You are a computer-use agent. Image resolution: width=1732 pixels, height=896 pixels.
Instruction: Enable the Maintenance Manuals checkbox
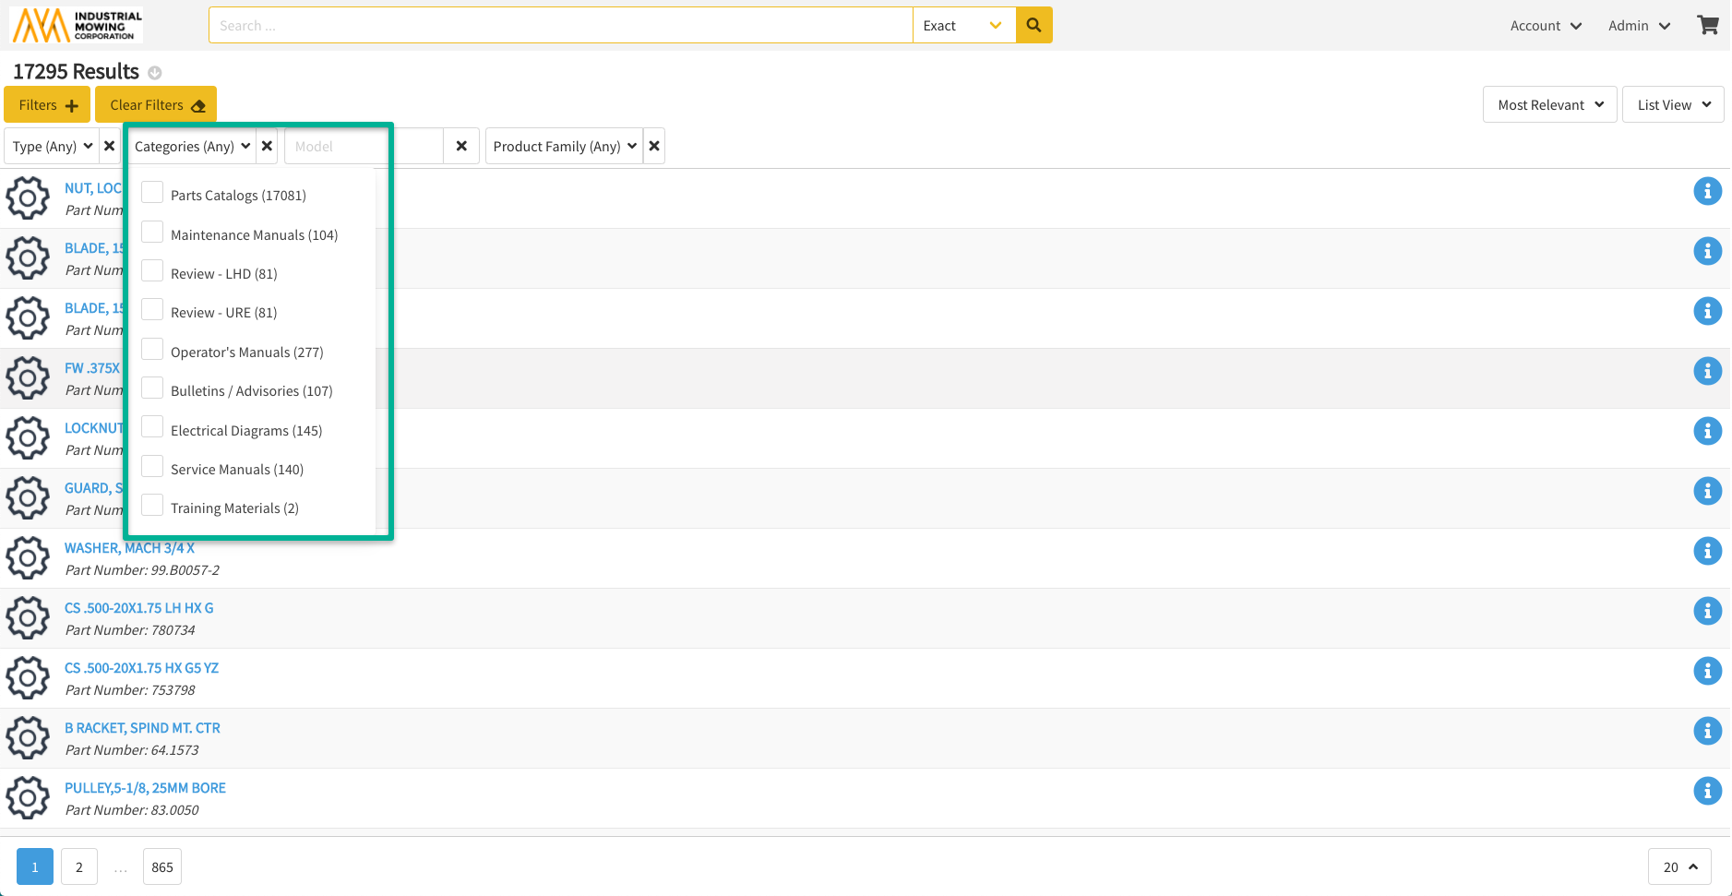coord(152,233)
